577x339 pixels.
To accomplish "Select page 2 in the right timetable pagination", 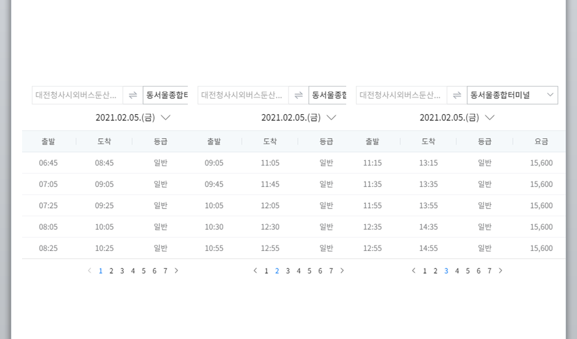I will click(436, 271).
